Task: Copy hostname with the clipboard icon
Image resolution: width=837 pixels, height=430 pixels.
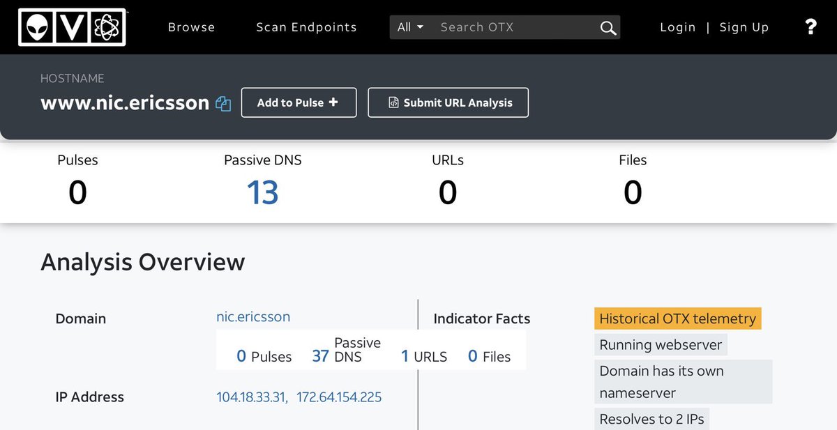Action: [223, 104]
